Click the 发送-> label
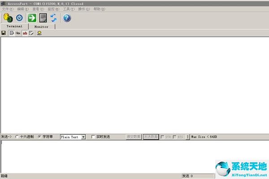The width and height of the screenshot is (269, 179). (6, 136)
